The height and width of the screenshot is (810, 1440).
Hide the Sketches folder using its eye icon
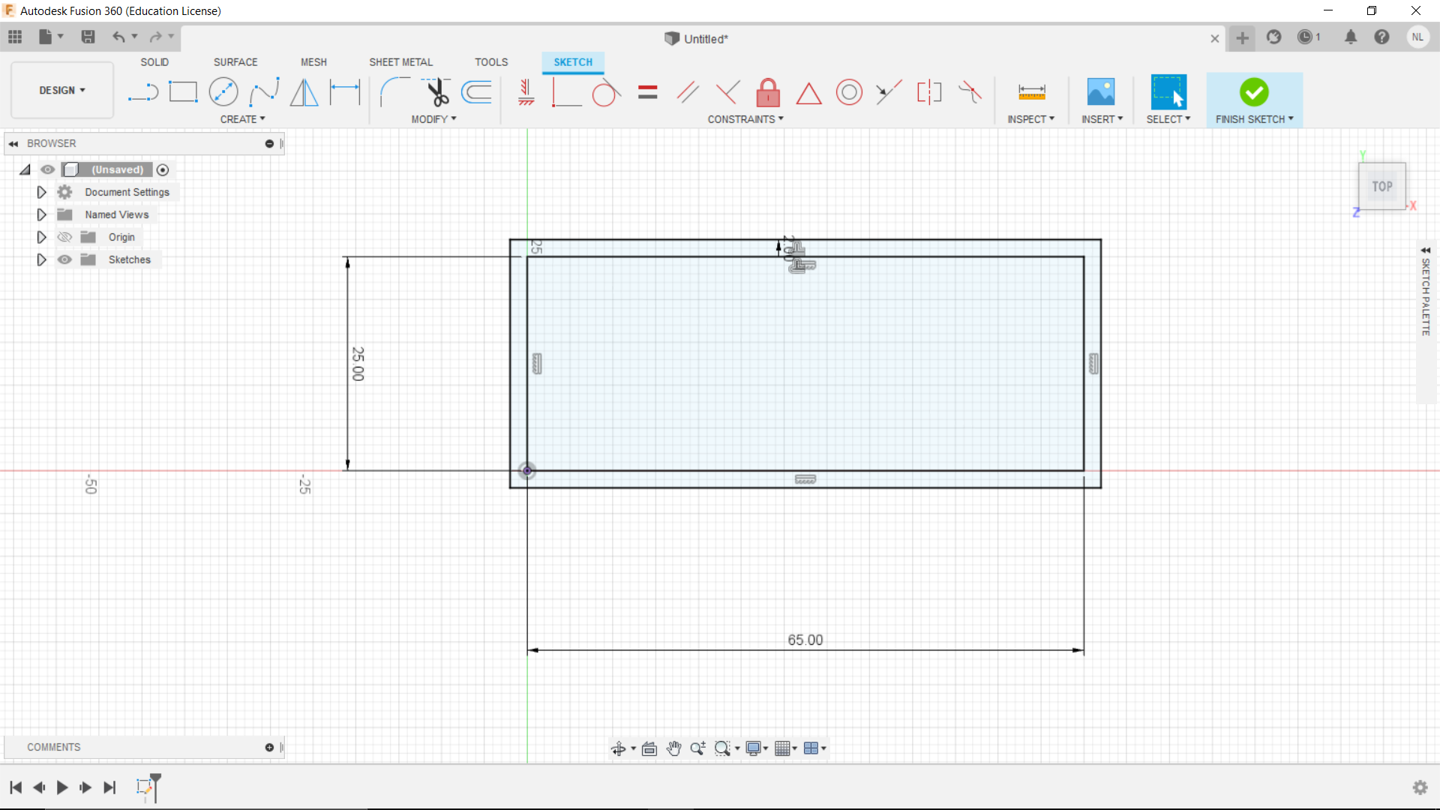[x=65, y=259]
